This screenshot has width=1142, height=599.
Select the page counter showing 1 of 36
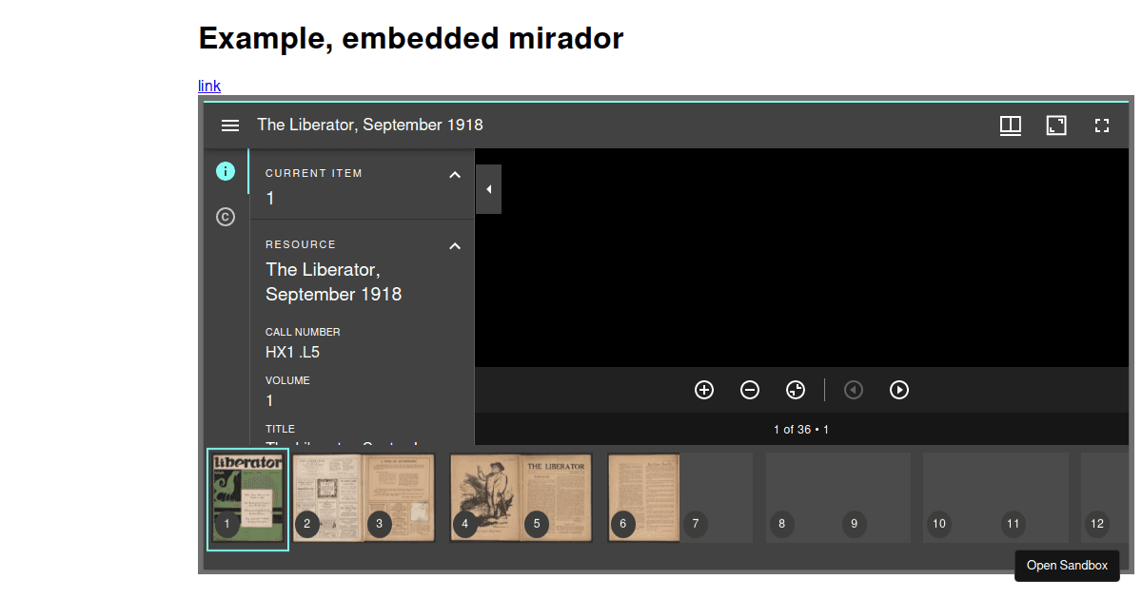pyautogui.click(x=801, y=429)
